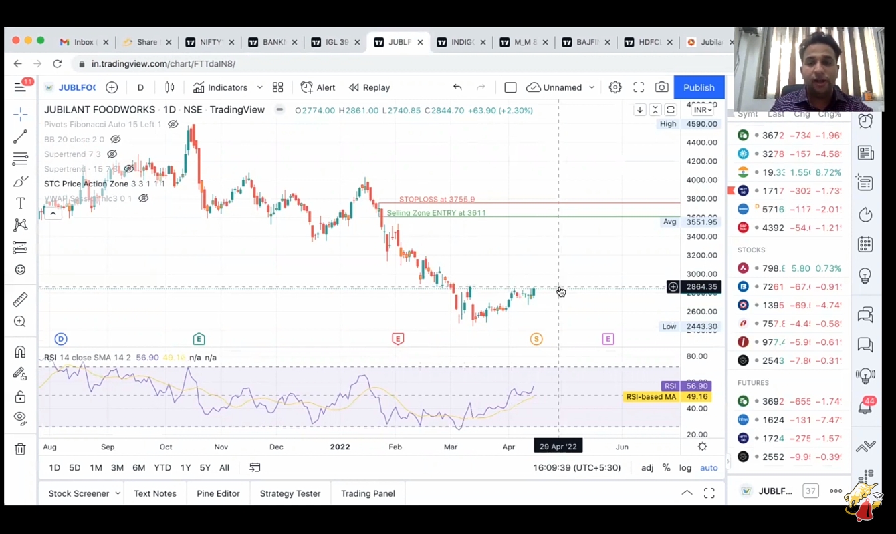896x534 pixels.
Task: Toggle hide all drawings eye icon
Action: (20, 419)
